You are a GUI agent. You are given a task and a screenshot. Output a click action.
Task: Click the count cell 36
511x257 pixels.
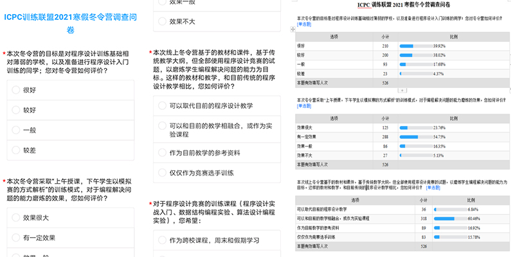(x=424, y=209)
